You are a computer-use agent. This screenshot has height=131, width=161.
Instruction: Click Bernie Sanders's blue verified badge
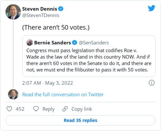click(75, 43)
